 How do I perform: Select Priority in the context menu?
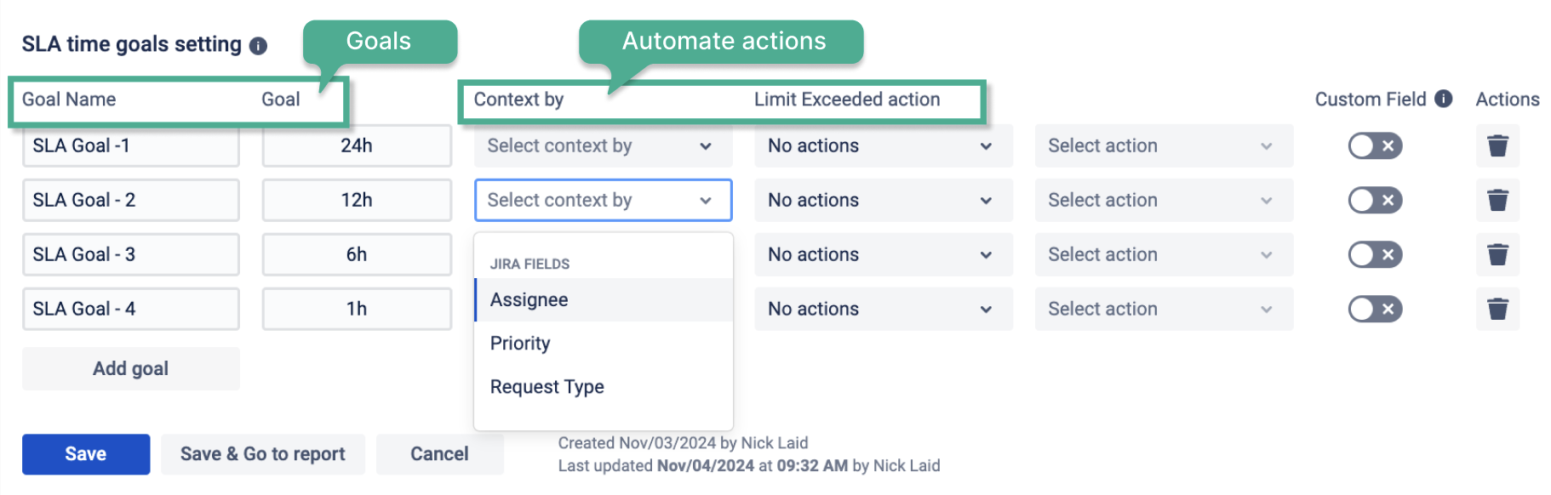pos(520,344)
